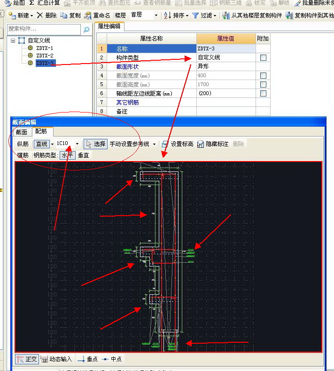Click the 自定义线 root node icon
This screenshot has width=334, height=371.
22,40
